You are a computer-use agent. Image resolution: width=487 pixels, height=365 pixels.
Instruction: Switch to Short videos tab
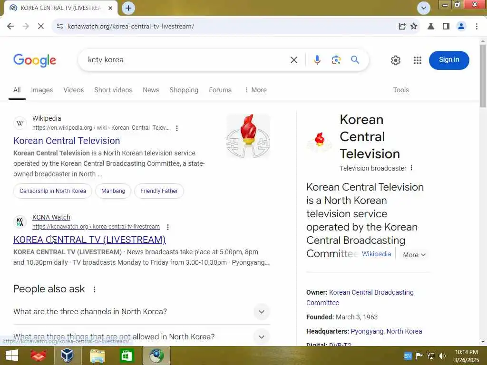tap(113, 90)
